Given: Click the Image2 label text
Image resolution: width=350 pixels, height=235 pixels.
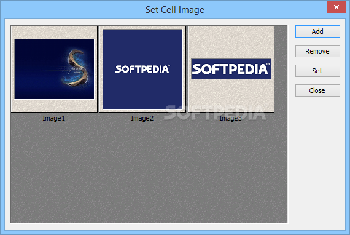Looking at the screenshot, I should pos(142,118).
